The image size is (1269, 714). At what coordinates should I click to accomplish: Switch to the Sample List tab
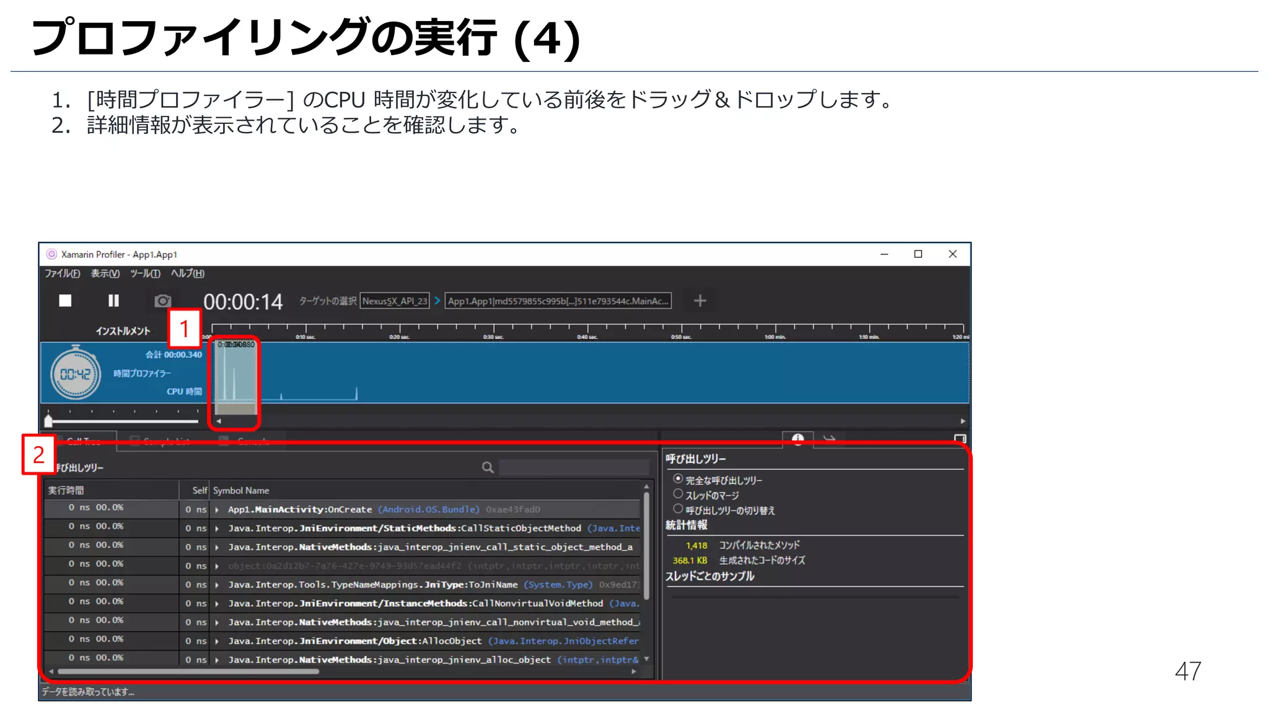pos(160,441)
